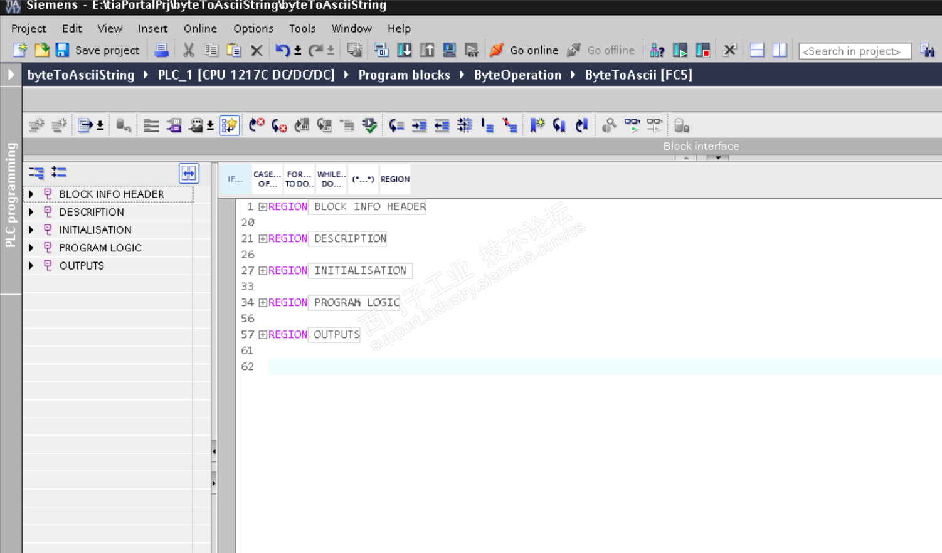The height and width of the screenshot is (553, 942).
Task: Unfold REGION OUTPUTS in code editor
Action: point(263,335)
